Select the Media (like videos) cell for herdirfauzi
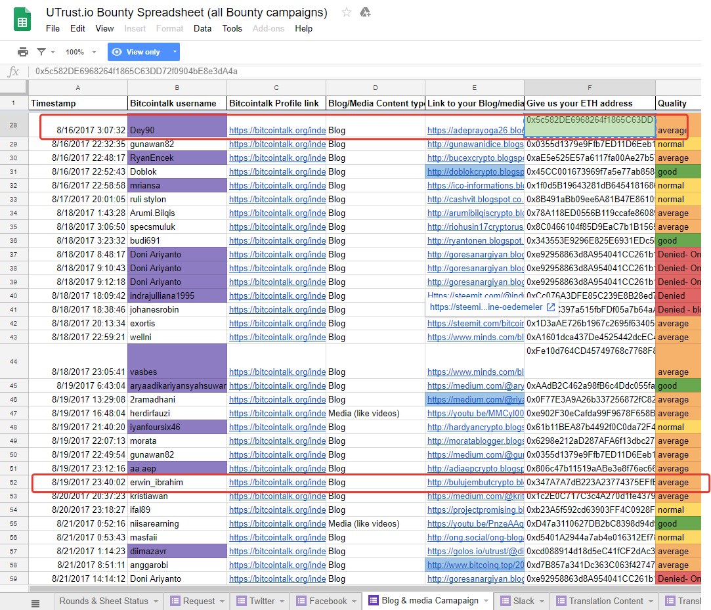The height and width of the screenshot is (610, 711). [x=376, y=414]
